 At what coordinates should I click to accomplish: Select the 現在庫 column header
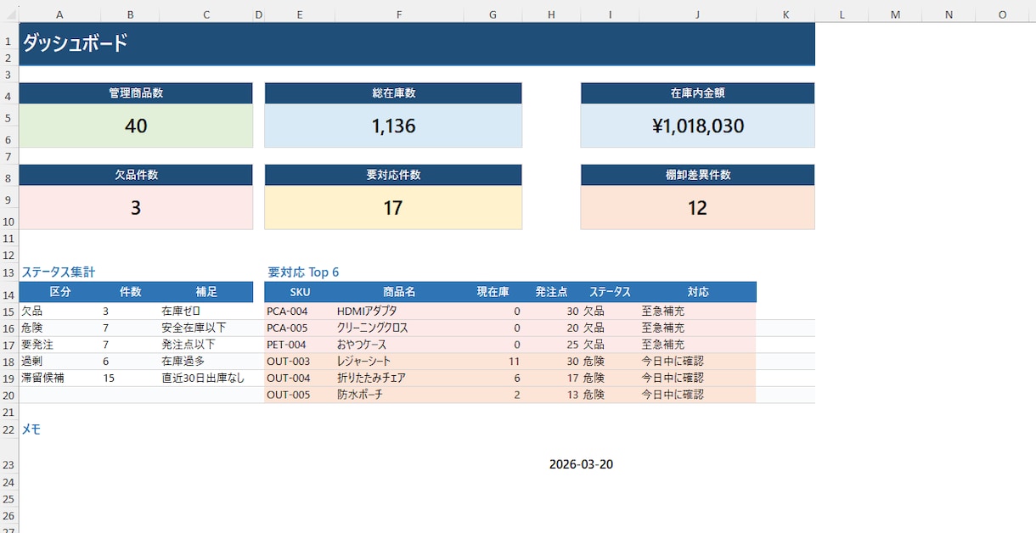493,292
